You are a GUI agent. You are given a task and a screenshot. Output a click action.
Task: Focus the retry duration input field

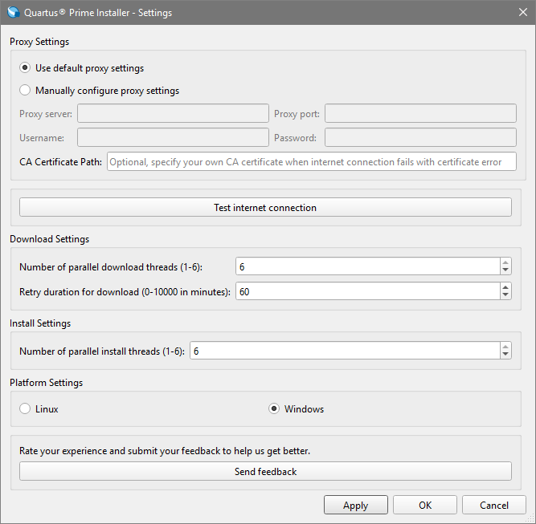coord(367,292)
